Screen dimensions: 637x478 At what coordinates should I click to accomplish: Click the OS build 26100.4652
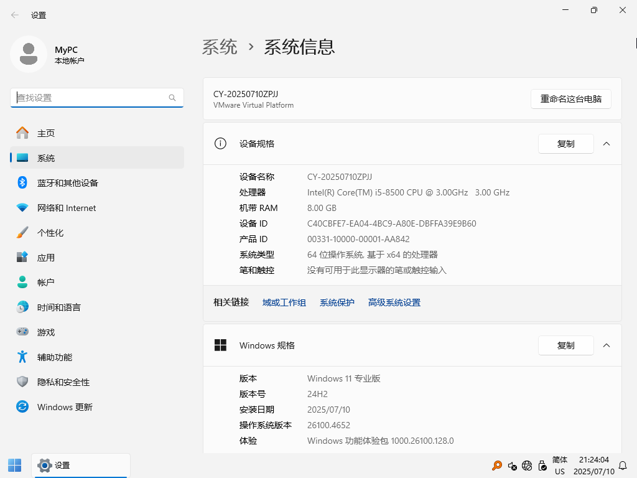pyautogui.click(x=328, y=425)
